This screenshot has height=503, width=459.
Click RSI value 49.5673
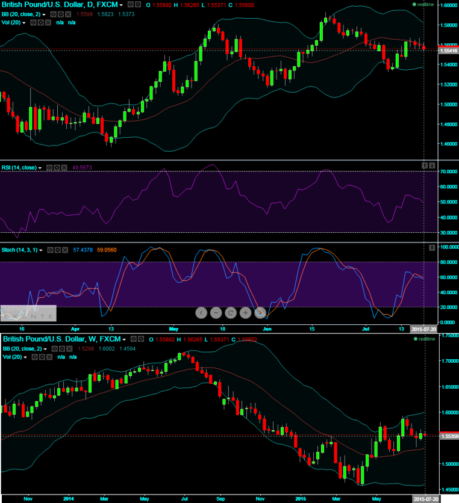[82, 167]
